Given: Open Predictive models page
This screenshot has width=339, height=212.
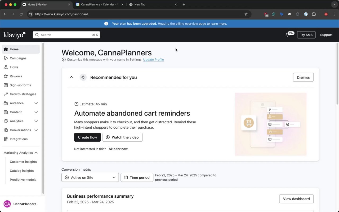Looking at the screenshot, I should (23, 180).
